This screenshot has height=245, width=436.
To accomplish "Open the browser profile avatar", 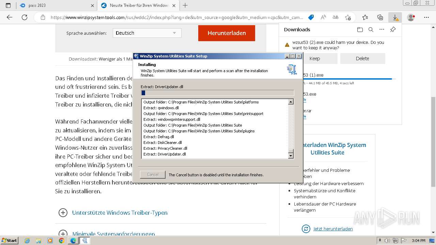I will pyautogui.click(x=411, y=17).
